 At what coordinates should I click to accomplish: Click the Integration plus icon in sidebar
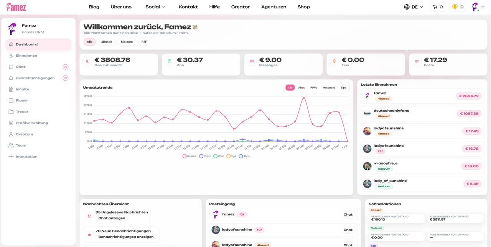coord(11,157)
